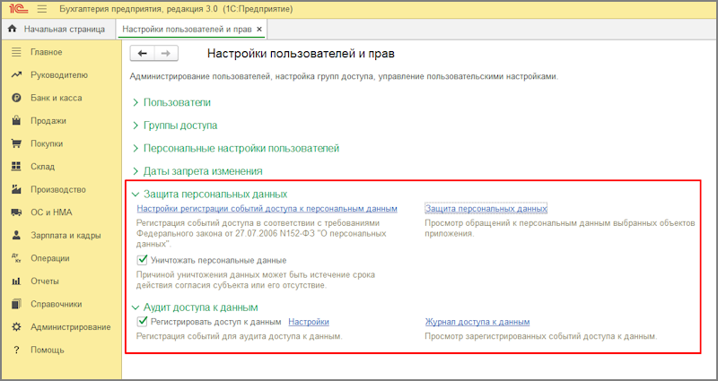Viewport: 718px width, 381px height.
Task: Select the Покупки cart icon
Action: pyautogui.click(x=16, y=143)
